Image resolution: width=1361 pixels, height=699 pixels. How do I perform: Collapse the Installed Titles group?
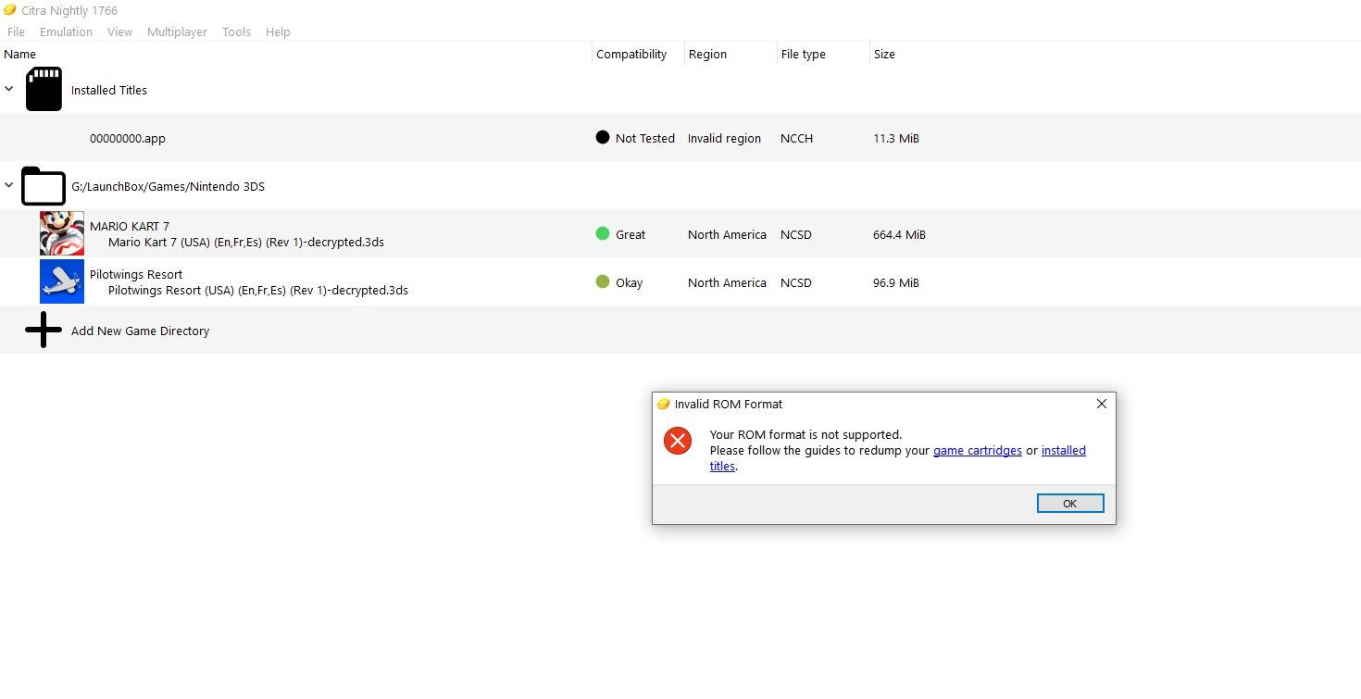tap(9, 89)
